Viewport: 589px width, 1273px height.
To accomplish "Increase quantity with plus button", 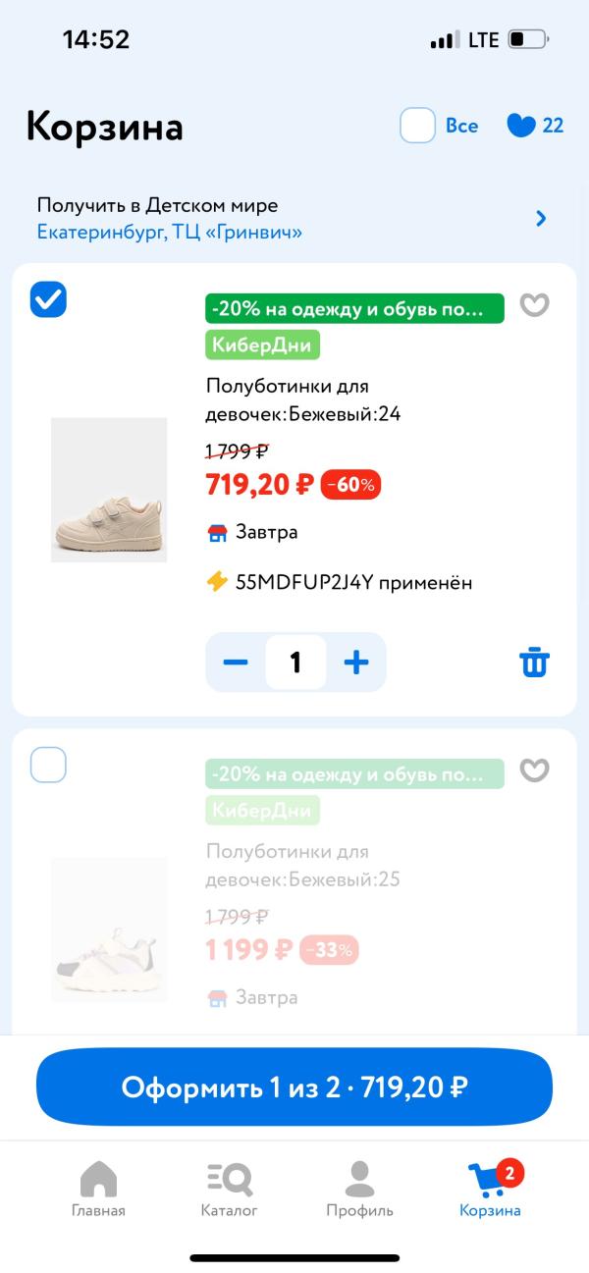I will [x=355, y=663].
